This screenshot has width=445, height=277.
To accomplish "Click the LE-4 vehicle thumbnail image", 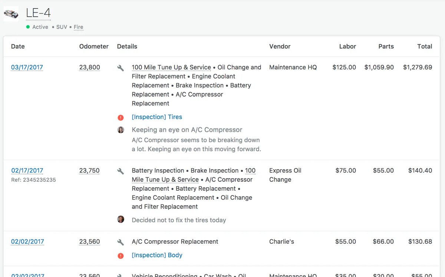I will (11, 14).
